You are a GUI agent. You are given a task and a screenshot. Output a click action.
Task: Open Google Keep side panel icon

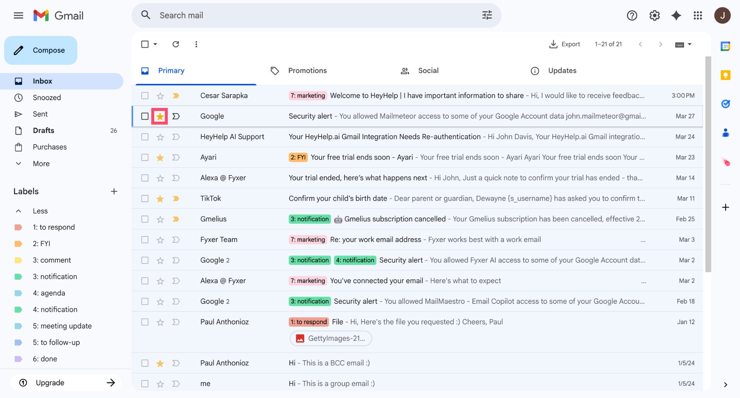(725, 75)
